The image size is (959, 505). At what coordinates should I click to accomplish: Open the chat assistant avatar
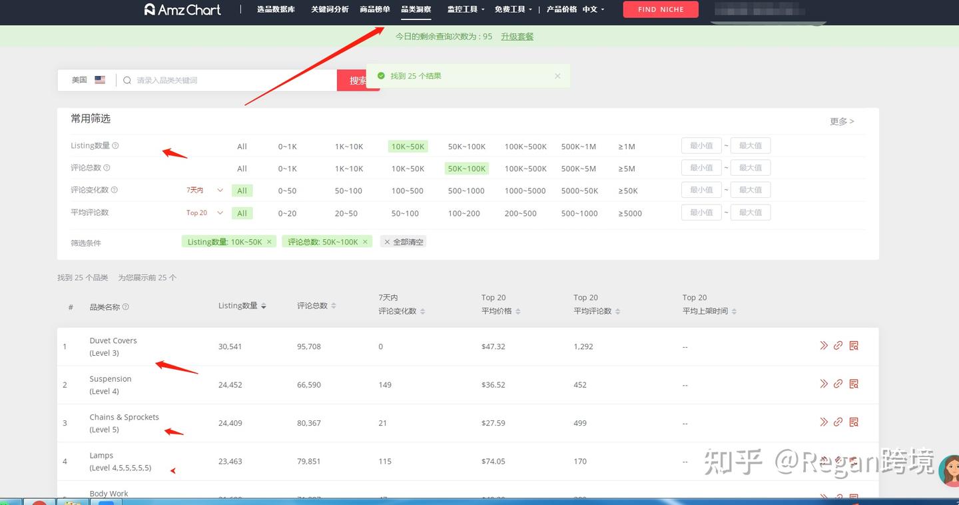pyautogui.click(x=948, y=471)
